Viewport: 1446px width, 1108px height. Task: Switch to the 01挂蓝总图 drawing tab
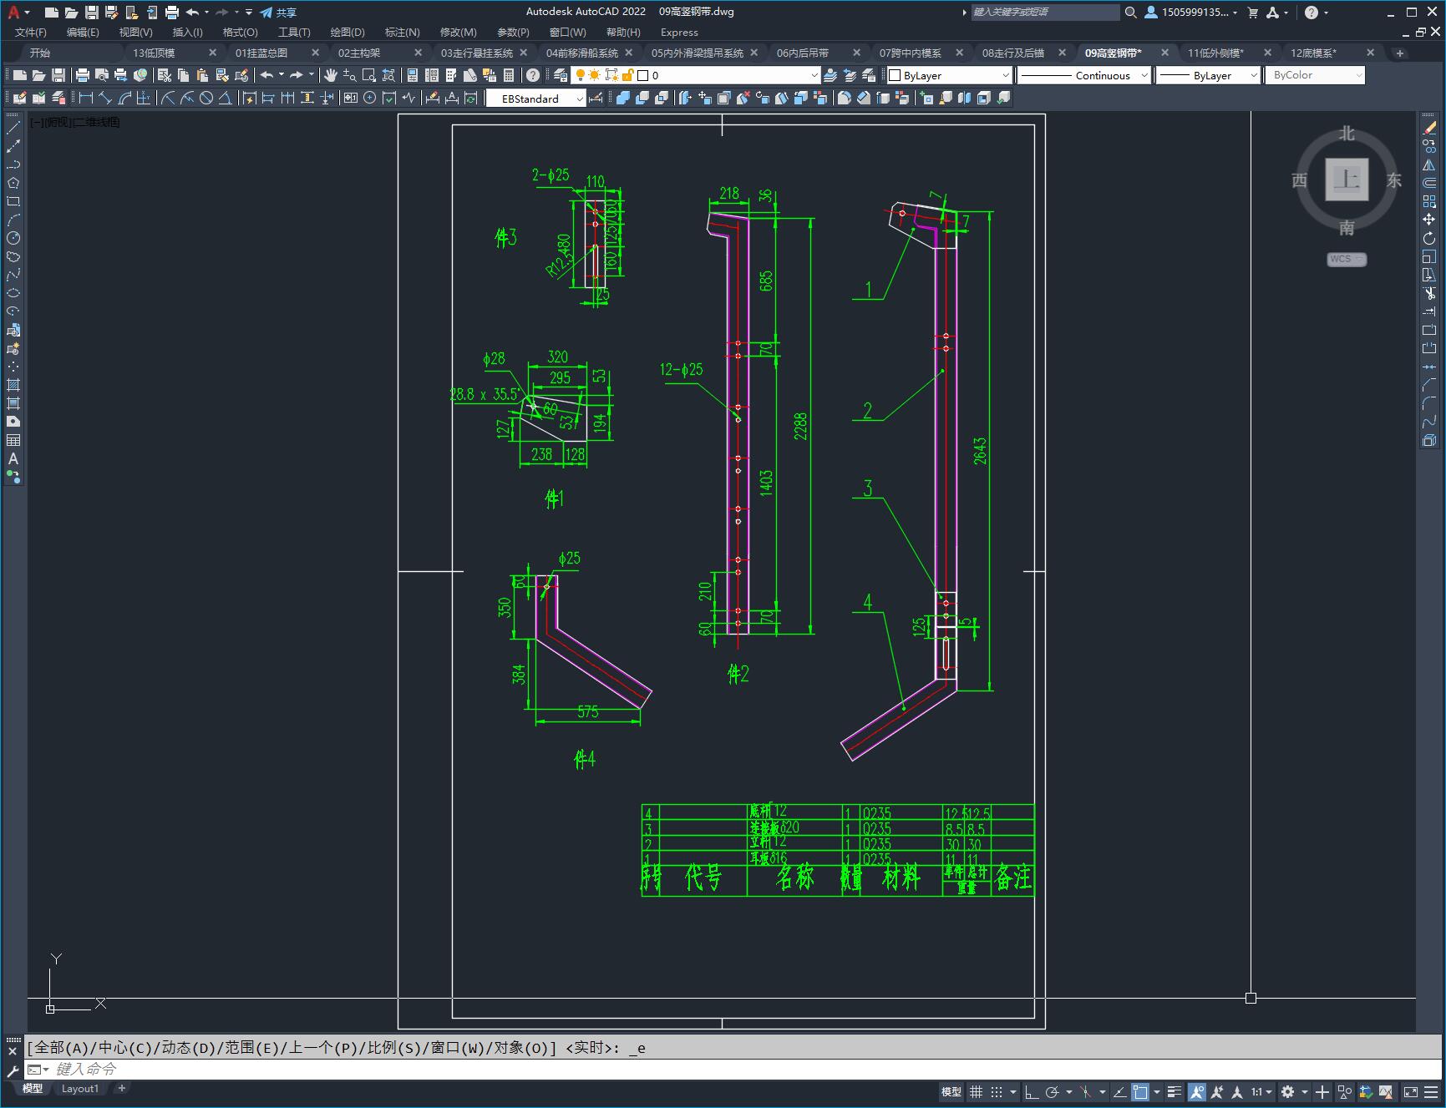[261, 53]
